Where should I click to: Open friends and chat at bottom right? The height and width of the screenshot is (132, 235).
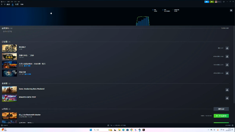point(229,126)
